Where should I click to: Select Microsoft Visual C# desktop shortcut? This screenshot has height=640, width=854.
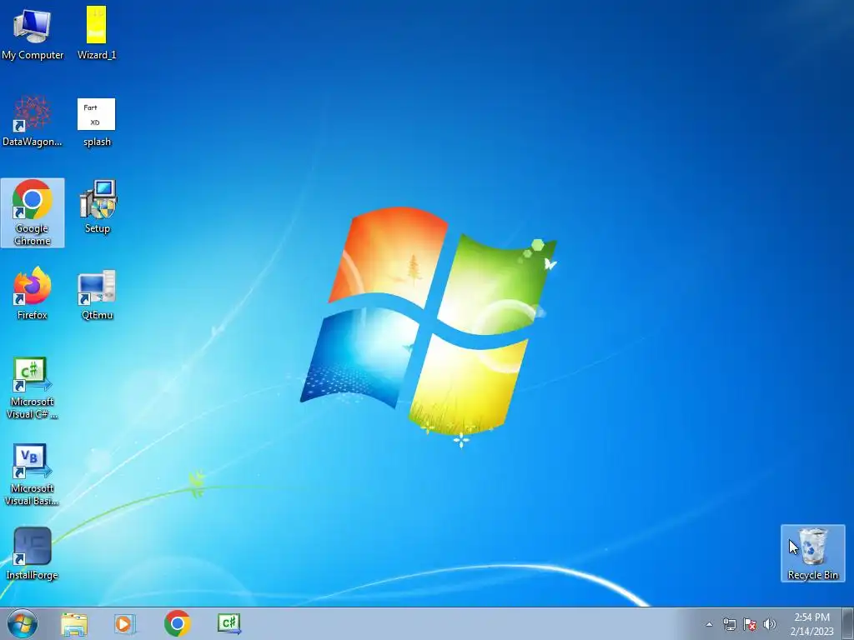(x=33, y=388)
